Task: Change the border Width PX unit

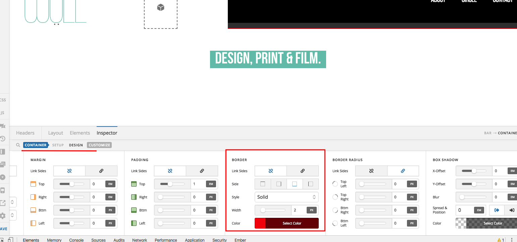Action: click(x=311, y=210)
